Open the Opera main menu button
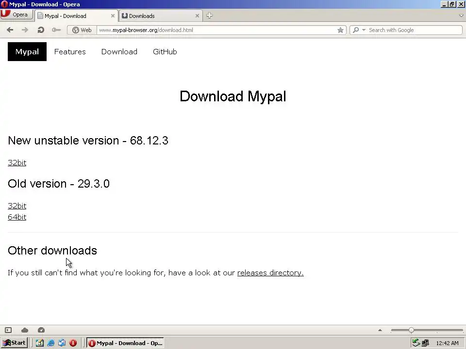The width and height of the screenshot is (466, 349). point(17,15)
